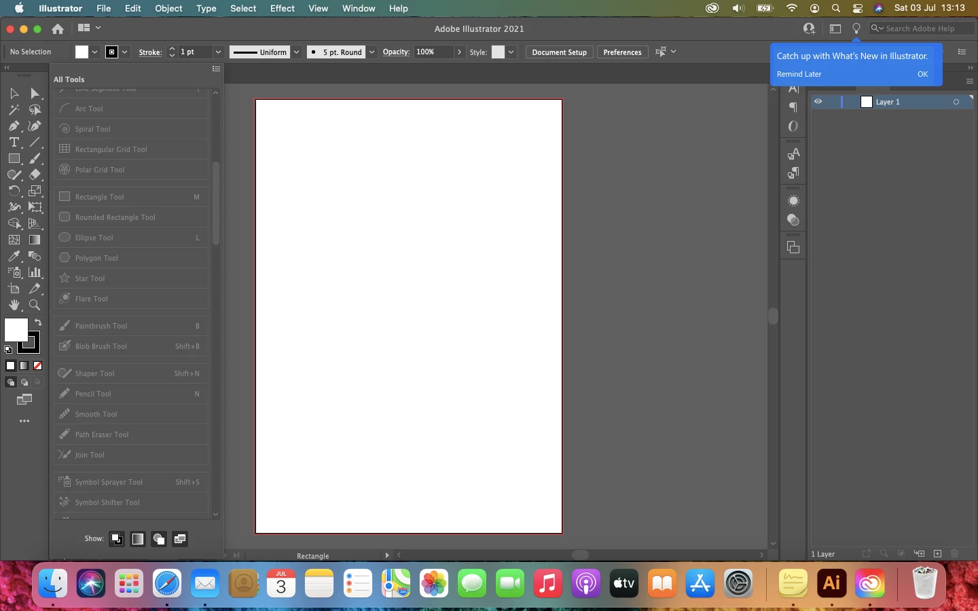
Task: Select the Scale tool
Action: pyautogui.click(x=35, y=191)
